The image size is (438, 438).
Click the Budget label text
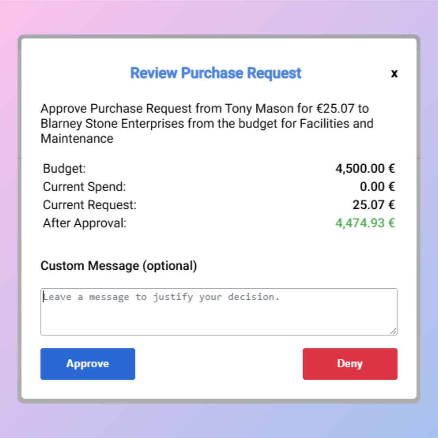(64, 168)
